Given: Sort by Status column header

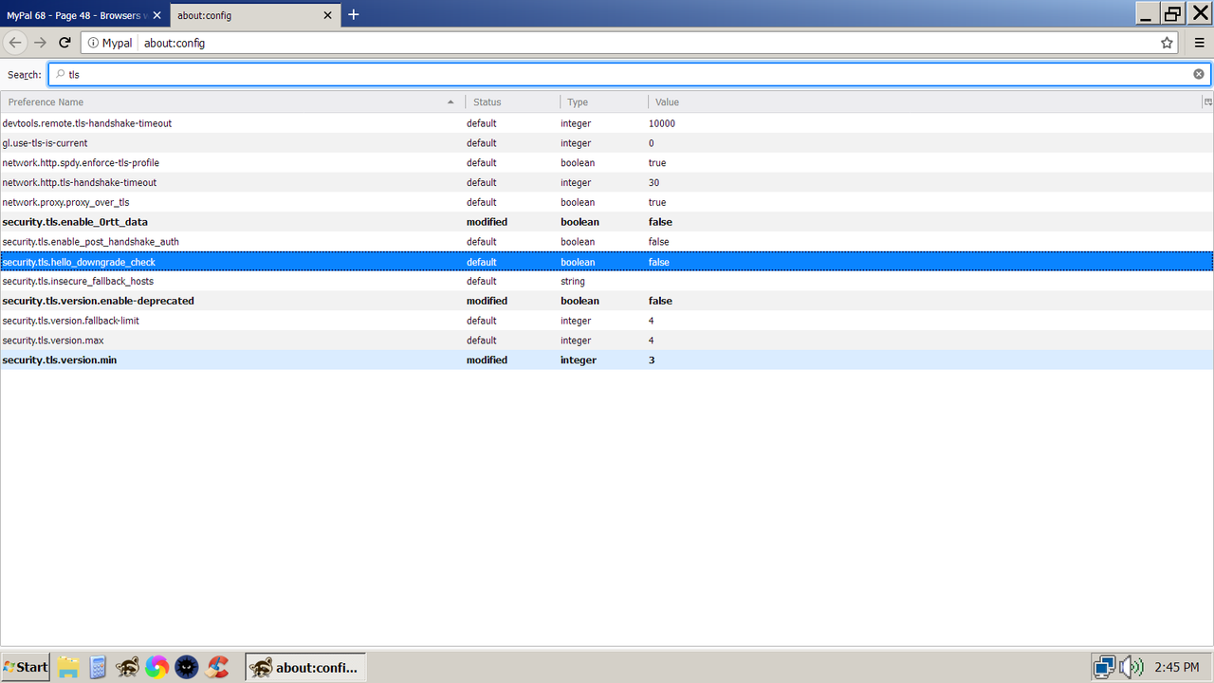Looking at the screenshot, I should 513,102.
